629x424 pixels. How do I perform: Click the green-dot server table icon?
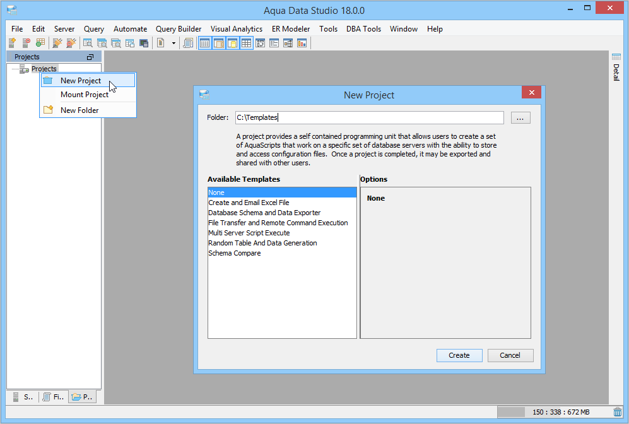point(40,43)
